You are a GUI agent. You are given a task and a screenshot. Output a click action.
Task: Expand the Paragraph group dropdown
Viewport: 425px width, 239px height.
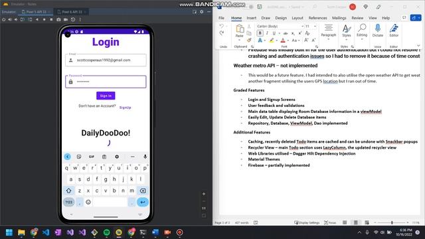point(329,39)
